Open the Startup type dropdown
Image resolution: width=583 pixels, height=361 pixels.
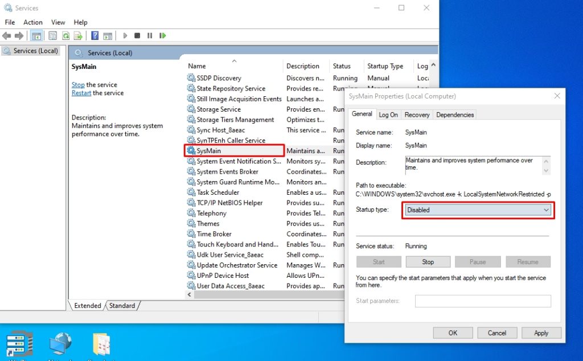click(478, 210)
